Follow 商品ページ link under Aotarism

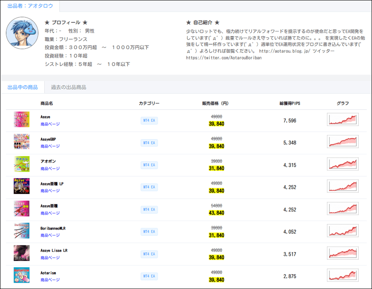click(x=50, y=280)
